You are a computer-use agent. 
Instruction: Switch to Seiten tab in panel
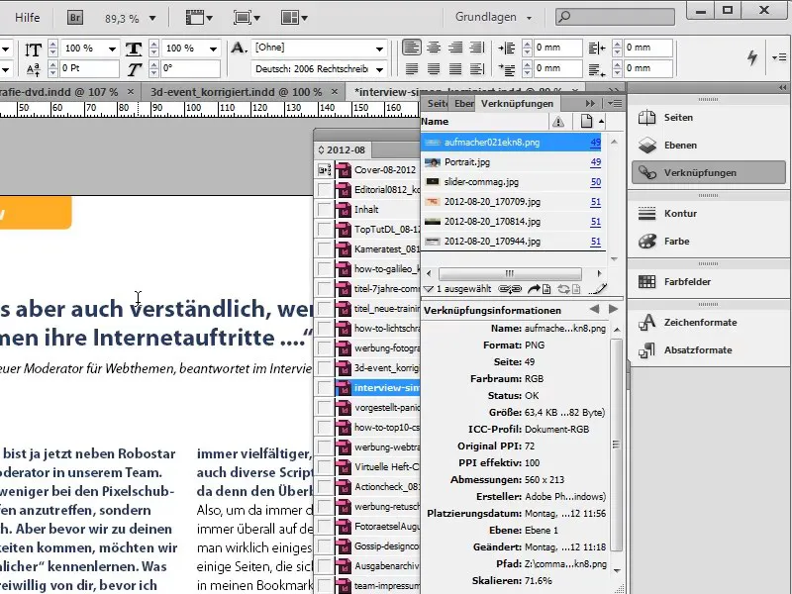[x=437, y=104]
